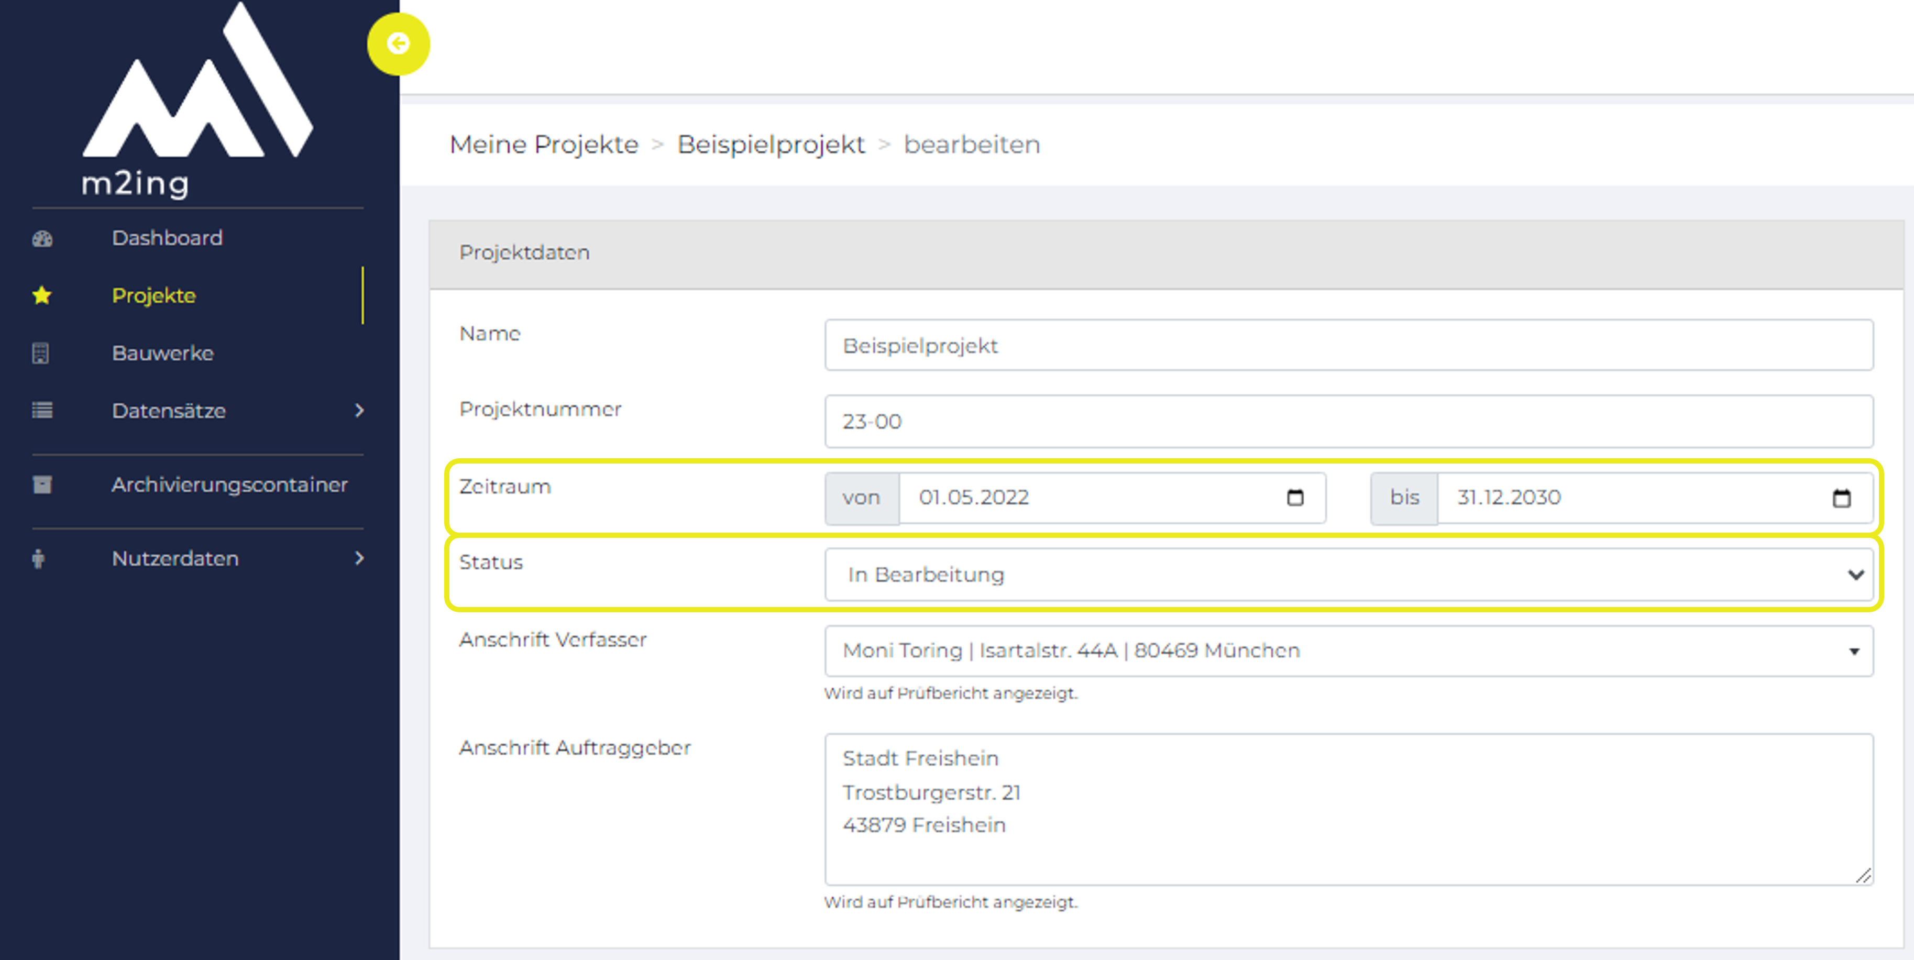Go to Meine Projekte breadcrumb link
The width and height of the screenshot is (1914, 960).
[544, 144]
